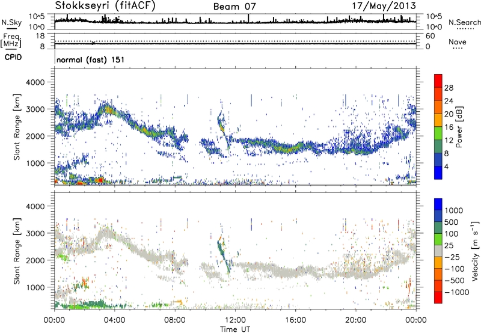Click the velocity panel 'Slant Range [km]' label
Image resolution: width=481 pixels, height=333 pixels.
coord(17,251)
